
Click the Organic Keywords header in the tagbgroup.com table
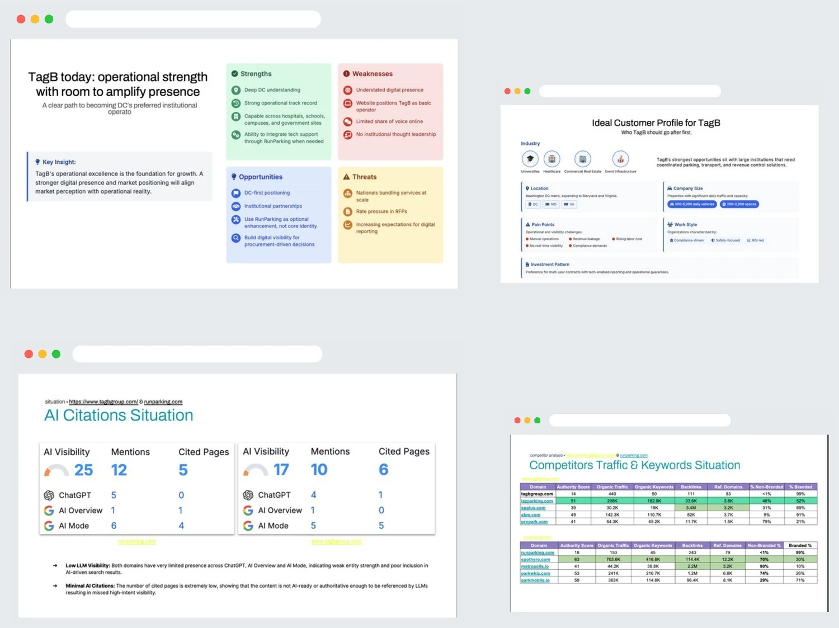[654, 487]
